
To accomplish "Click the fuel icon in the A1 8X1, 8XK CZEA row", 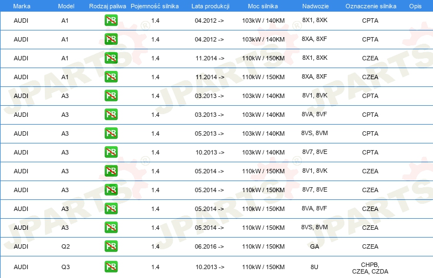I will (x=111, y=58).
